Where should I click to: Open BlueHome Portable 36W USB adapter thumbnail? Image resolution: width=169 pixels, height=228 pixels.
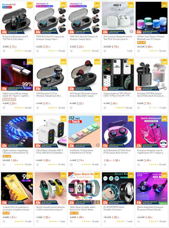50,131
